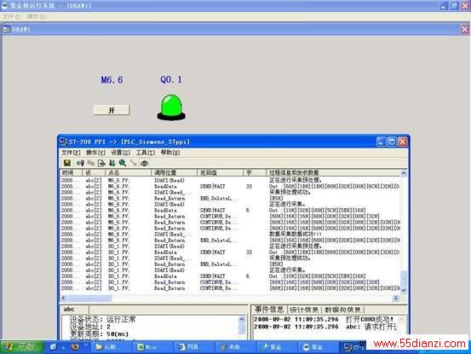Click the folder taskbar button
Viewport: 471px width, 354px height.
coord(111,347)
